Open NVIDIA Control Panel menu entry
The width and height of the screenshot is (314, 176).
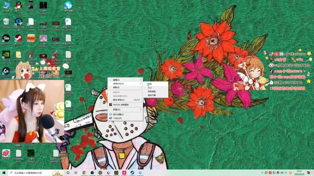click(125, 104)
